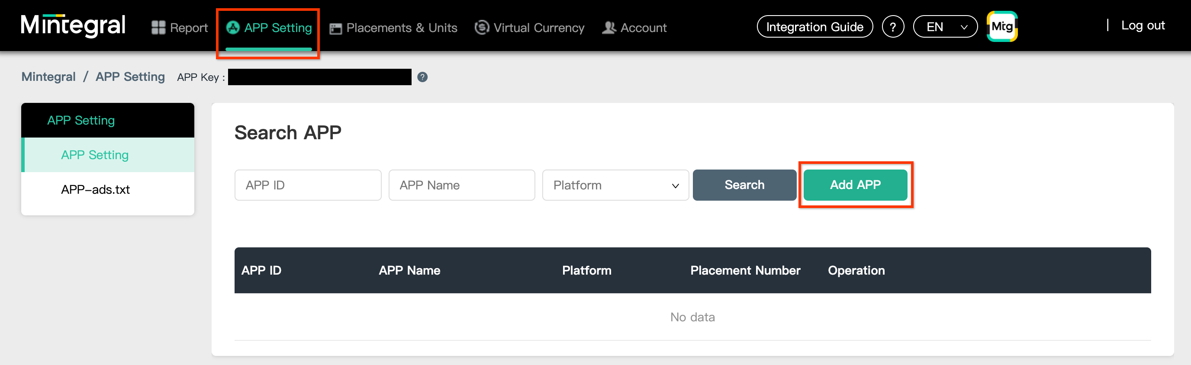Screen dimensions: 1191x365
Task: Focus the APP ID input field
Action: [x=307, y=185]
